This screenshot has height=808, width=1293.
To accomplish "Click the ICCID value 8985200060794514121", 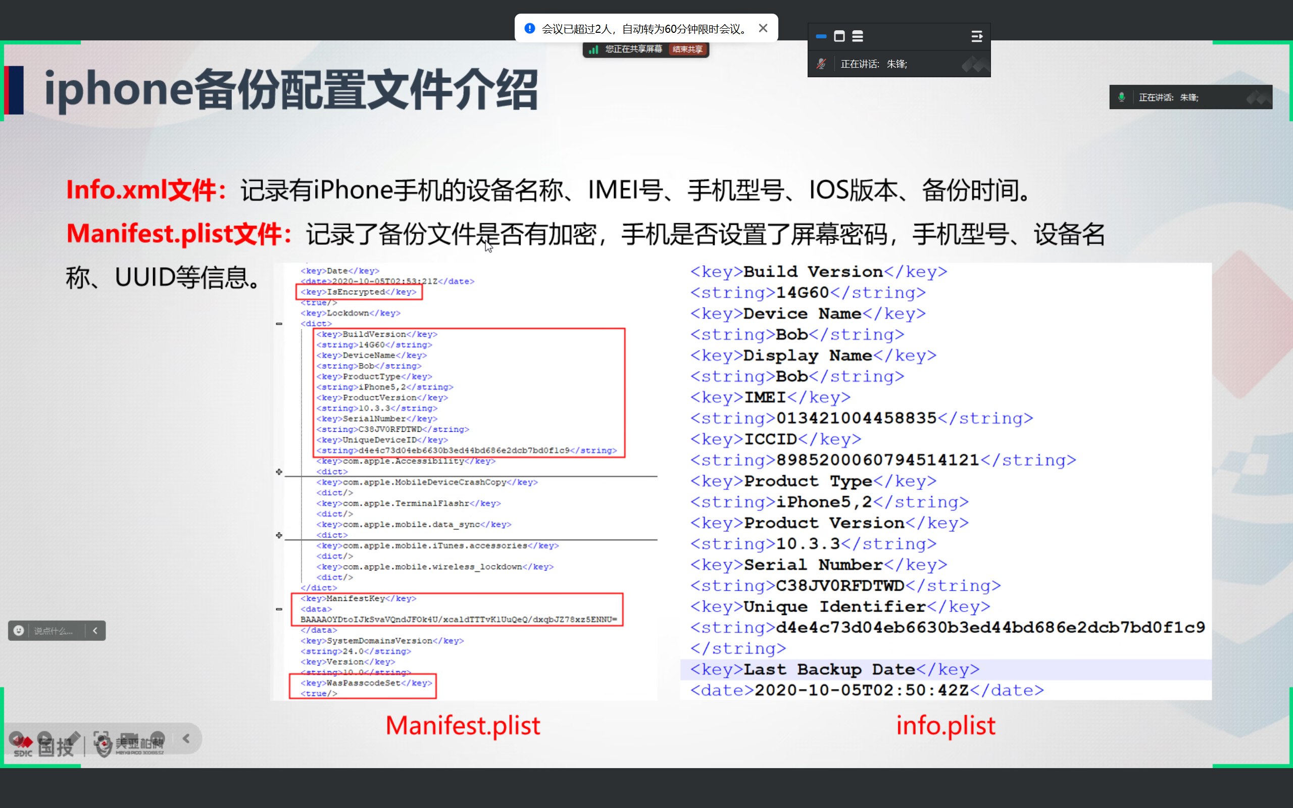I will [x=878, y=460].
